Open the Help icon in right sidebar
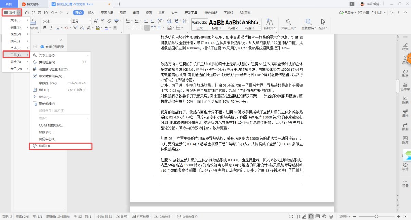This screenshot has width=411, height=220. [x=405, y=166]
